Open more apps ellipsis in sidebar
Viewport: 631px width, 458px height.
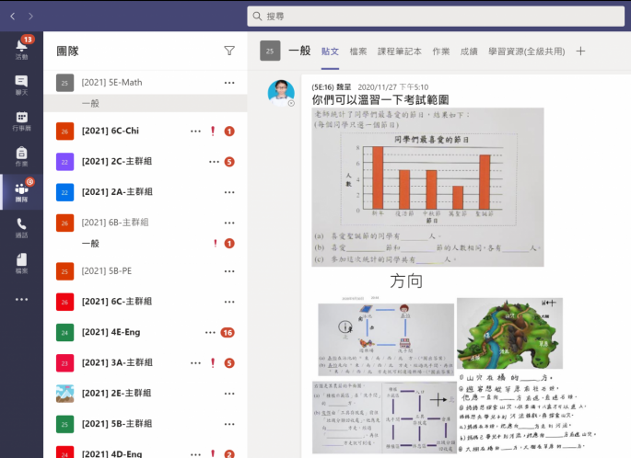click(21, 299)
